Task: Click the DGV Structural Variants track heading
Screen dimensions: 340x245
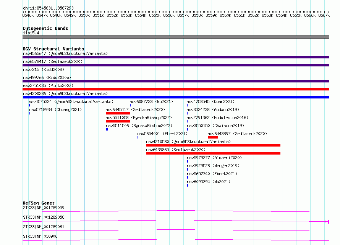Action: [x=53, y=49]
